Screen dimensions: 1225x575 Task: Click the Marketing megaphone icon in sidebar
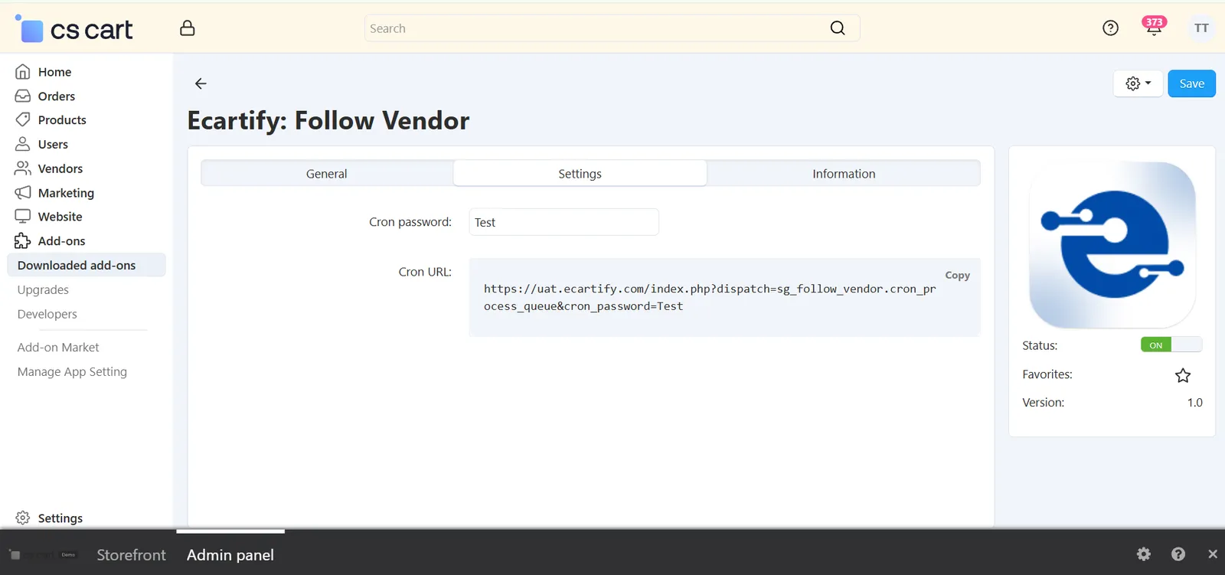(23, 193)
